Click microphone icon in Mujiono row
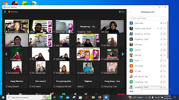The width and height of the screenshot is (179, 100). point(161,50)
